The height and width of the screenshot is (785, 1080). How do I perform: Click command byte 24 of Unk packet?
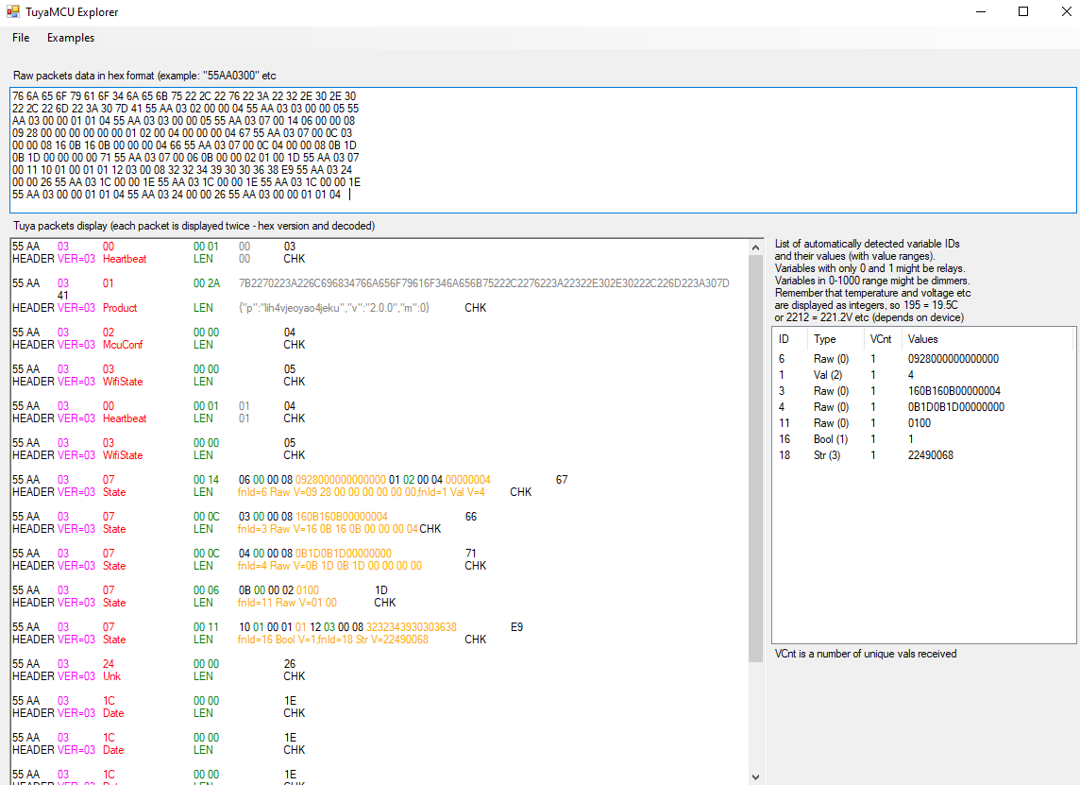point(109,664)
